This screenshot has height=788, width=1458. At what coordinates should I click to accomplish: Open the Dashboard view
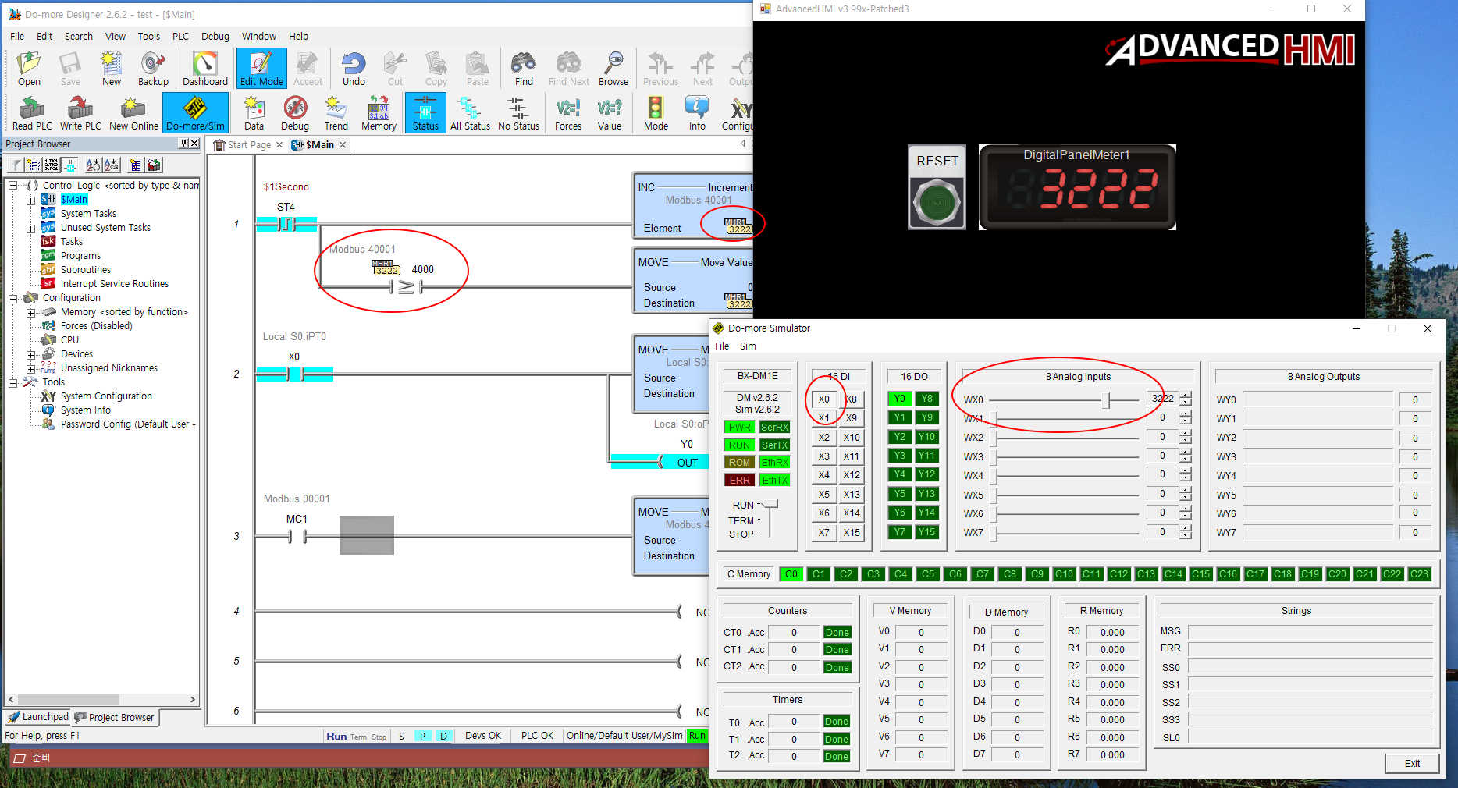click(205, 69)
